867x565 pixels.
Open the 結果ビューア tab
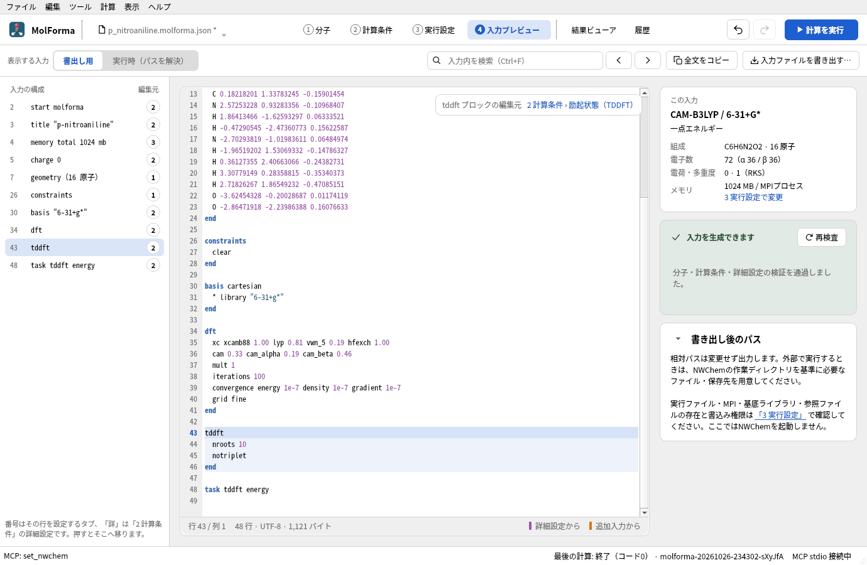coord(594,30)
